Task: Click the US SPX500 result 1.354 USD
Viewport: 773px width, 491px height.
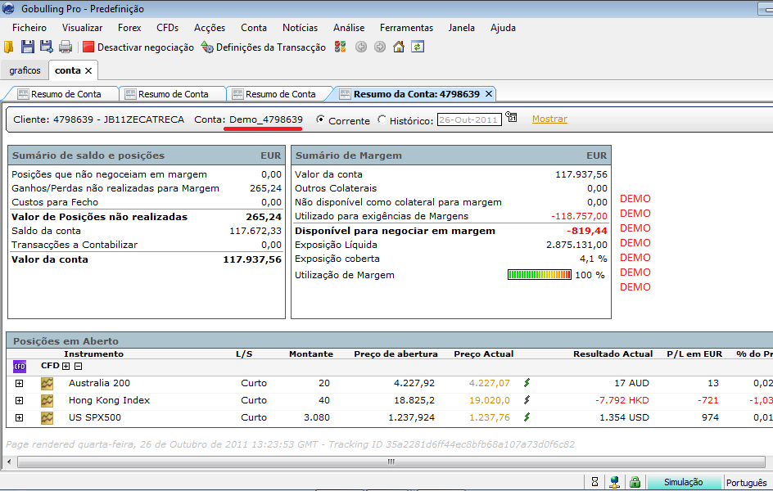Action: point(624,417)
